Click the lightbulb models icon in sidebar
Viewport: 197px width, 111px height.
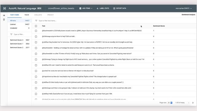pyautogui.click(x=4, y=20)
